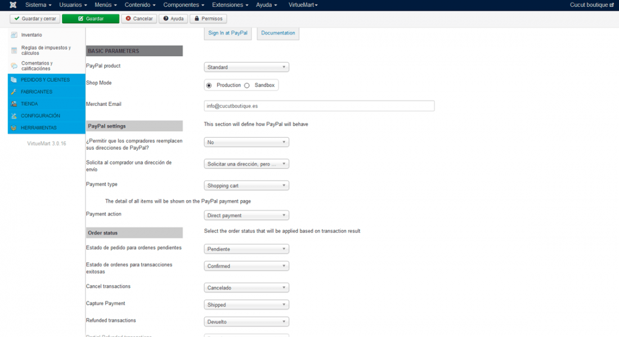
Task: Click the Pedidos y Clientes icon
Action: point(14,80)
